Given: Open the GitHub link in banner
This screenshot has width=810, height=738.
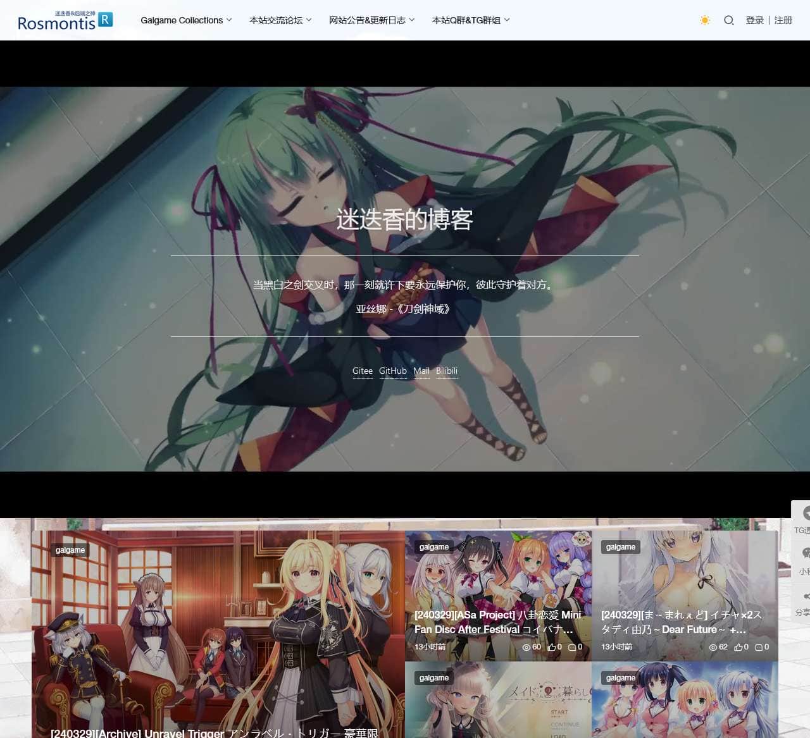Looking at the screenshot, I should (x=392, y=371).
